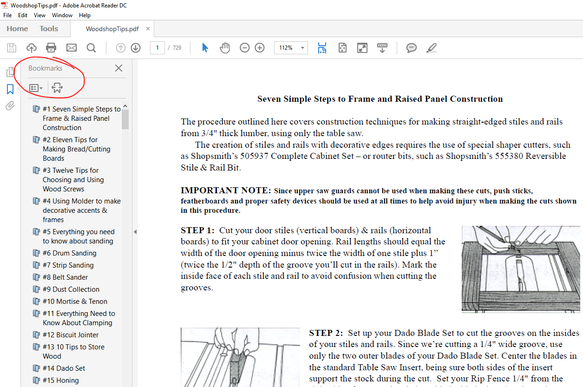
Task: Click the page number input field
Action: pyautogui.click(x=157, y=48)
